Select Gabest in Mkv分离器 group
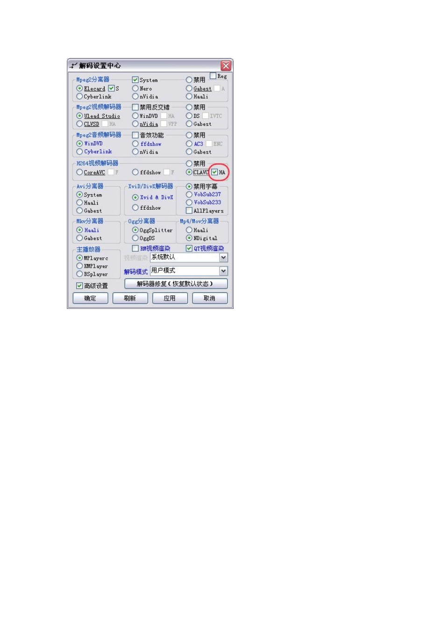The height and width of the screenshot is (629, 444). coord(79,238)
